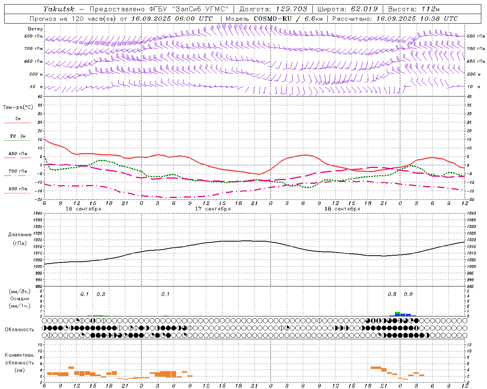Click the '(мм/1ч.)' precipitation unit label
Image resolution: width=487 pixels, height=389 pixels.
tap(20, 306)
